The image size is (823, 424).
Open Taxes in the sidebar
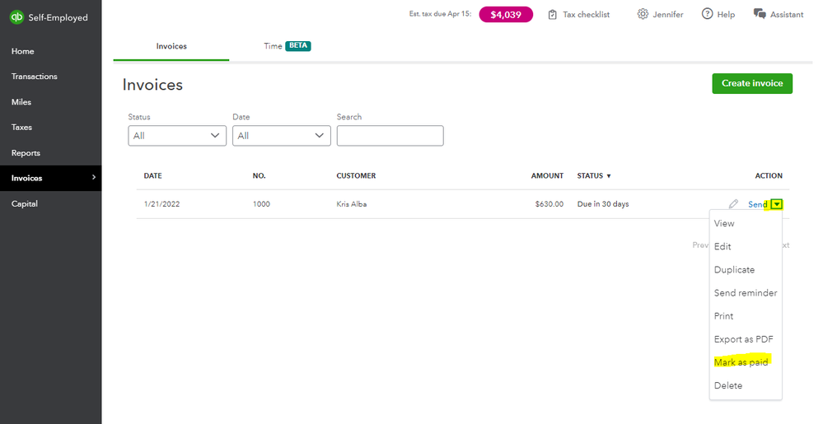[21, 127]
